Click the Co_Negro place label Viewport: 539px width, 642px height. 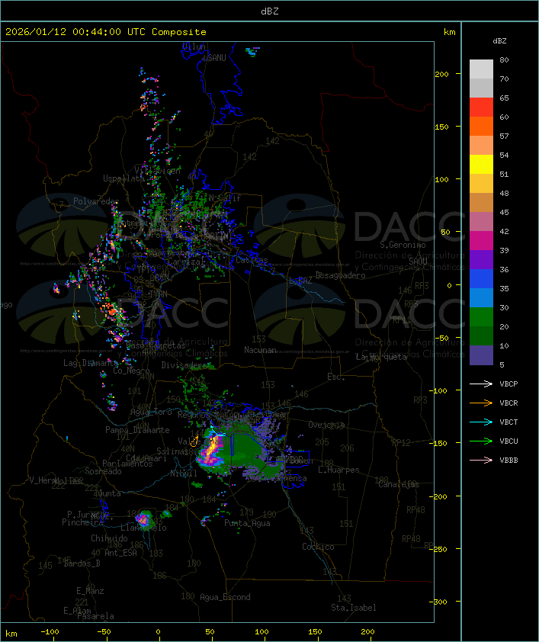(x=131, y=371)
